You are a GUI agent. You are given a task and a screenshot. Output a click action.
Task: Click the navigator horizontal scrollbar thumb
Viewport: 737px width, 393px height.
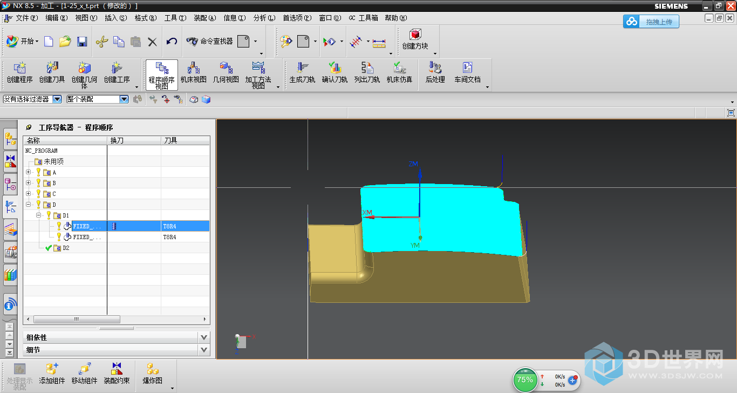click(x=77, y=319)
